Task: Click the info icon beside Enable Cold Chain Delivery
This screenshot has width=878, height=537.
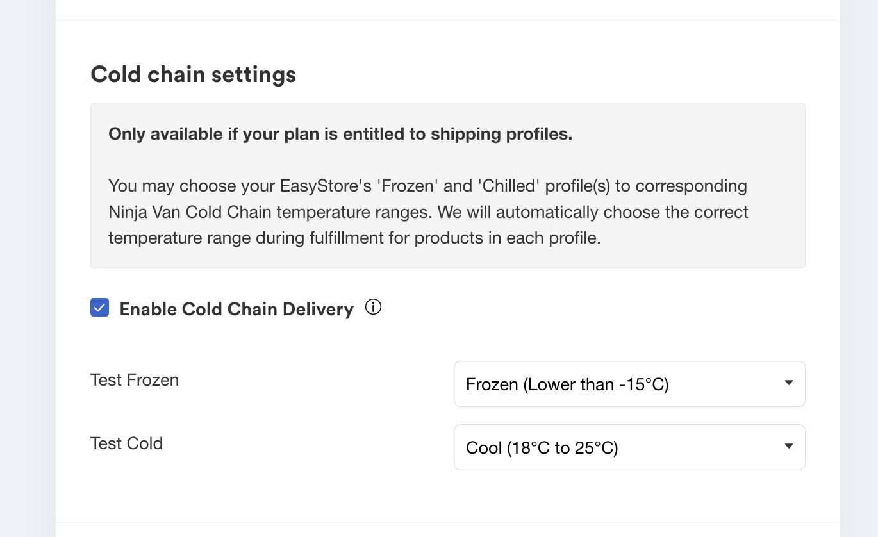Action: [373, 308]
